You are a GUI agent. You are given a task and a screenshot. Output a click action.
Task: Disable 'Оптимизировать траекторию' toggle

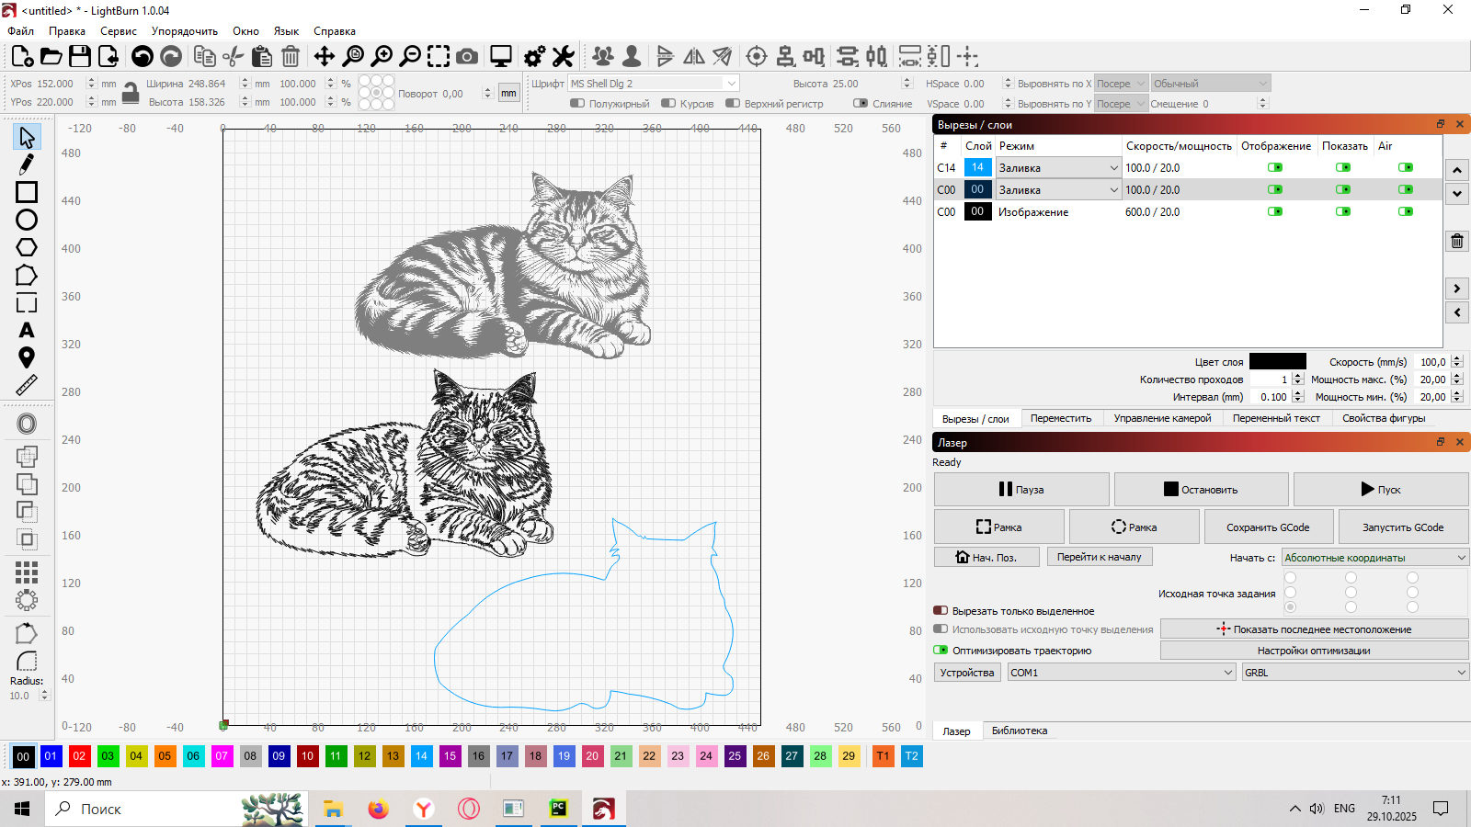[941, 650]
